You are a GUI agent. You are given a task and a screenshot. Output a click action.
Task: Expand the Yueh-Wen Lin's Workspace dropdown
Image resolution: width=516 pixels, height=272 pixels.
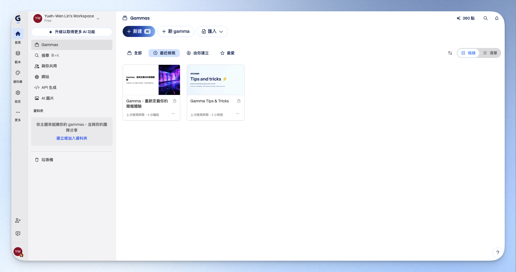coord(98,18)
